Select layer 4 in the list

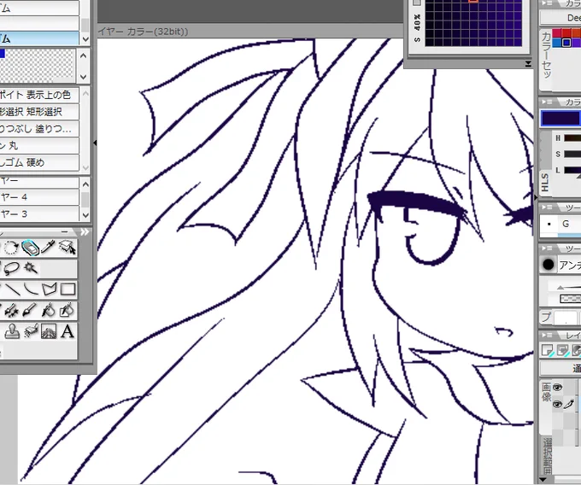(x=39, y=197)
